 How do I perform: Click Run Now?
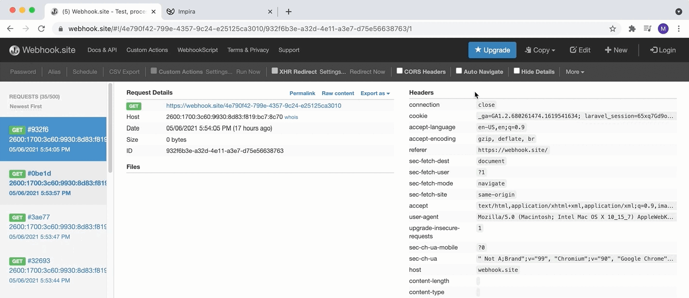[x=248, y=72]
